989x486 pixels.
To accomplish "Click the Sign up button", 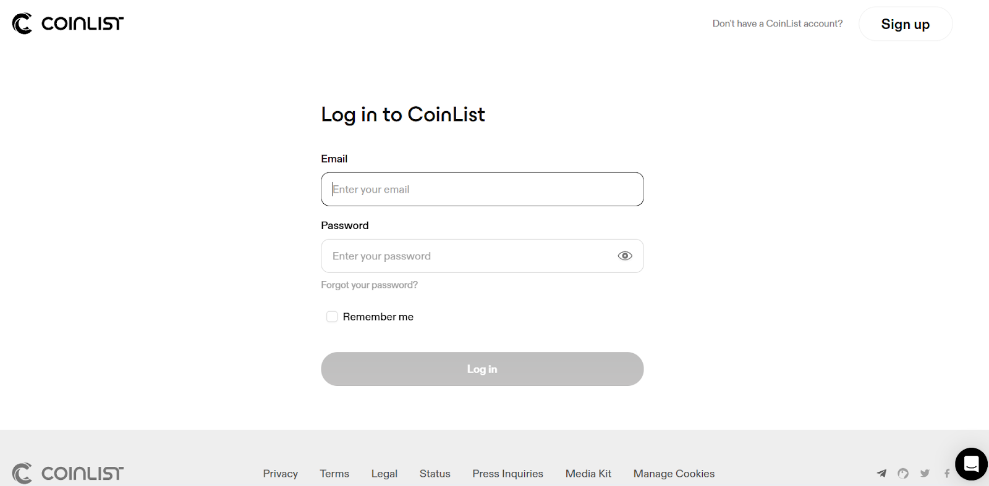I will pyautogui.click(x=905, y=23).
